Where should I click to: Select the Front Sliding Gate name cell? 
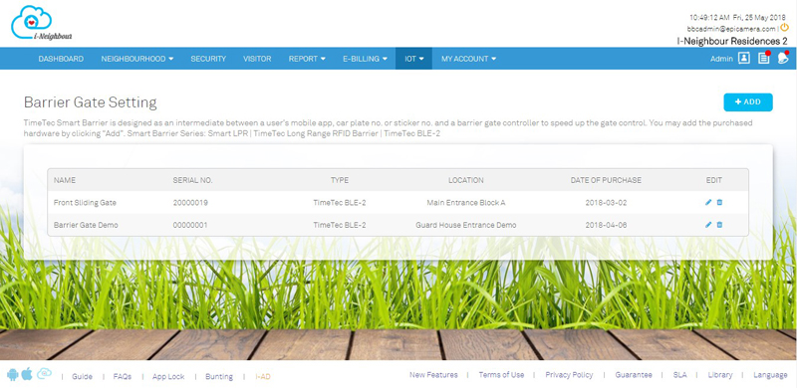[85, 203]
